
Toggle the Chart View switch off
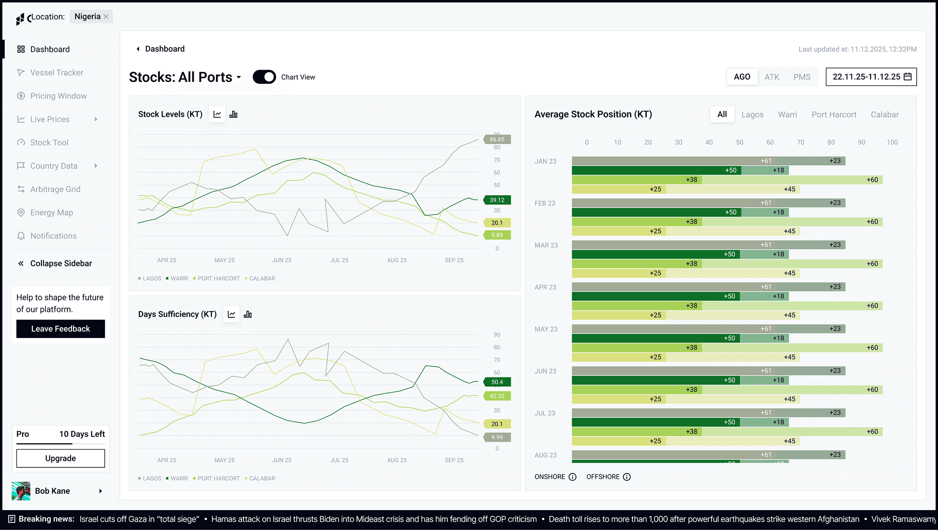point(264,77)
